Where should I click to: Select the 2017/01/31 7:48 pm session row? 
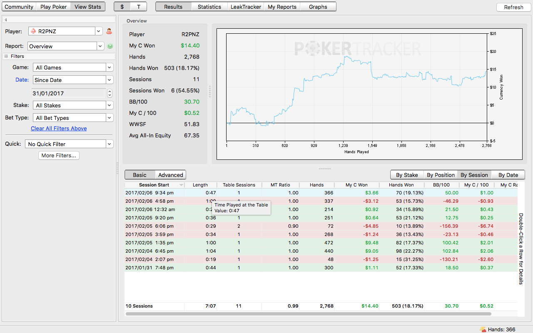click(321, 268)
